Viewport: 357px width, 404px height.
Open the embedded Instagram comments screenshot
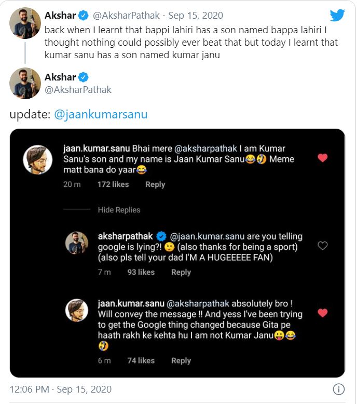coord(177,253)
